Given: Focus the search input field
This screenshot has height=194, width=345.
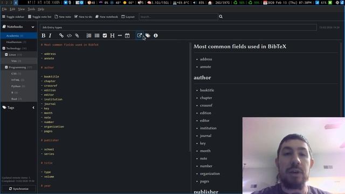Looking at the screenshot, I should 178,17.
